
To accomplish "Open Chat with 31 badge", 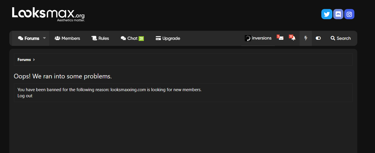I will coord(132,38).
